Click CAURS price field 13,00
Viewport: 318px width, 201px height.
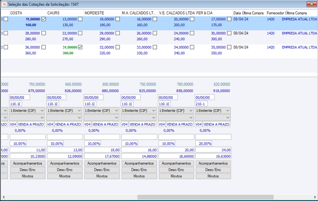65,150
